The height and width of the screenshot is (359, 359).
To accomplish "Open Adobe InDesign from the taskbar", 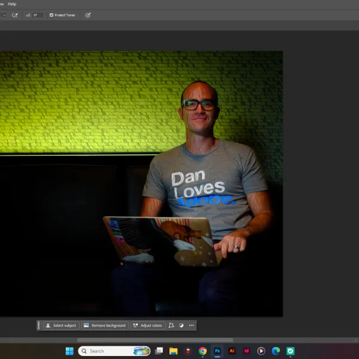I will [247, 351].
